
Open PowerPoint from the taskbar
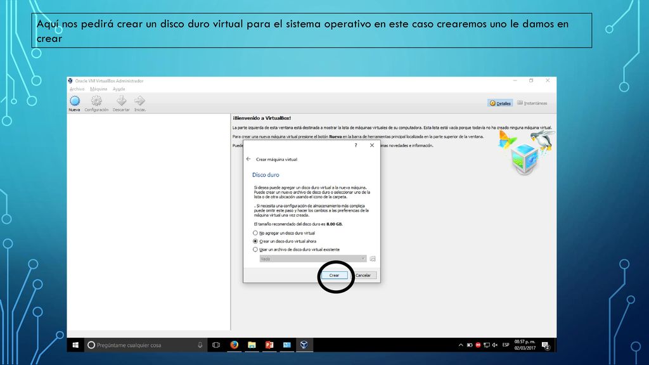point(269,345)
